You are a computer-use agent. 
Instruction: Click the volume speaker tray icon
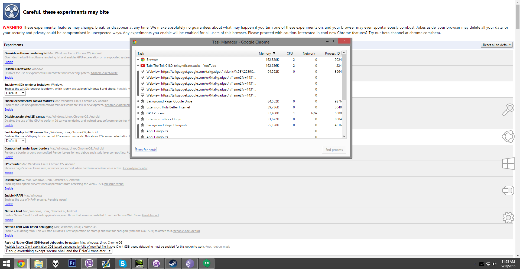(494, 264)
